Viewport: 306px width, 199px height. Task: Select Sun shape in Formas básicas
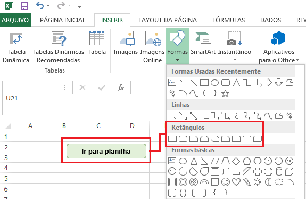(258, 182)
